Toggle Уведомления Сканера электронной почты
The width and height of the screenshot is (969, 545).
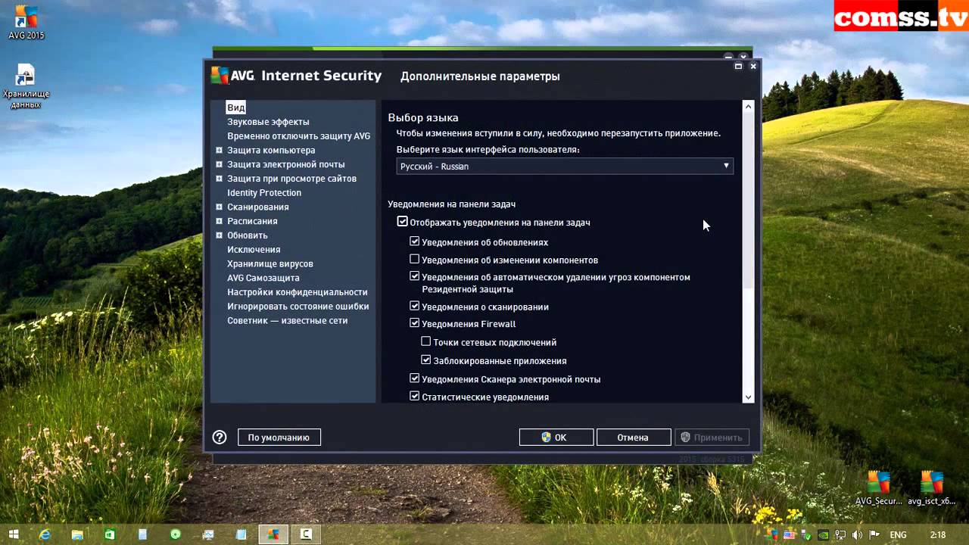(414, 378)
